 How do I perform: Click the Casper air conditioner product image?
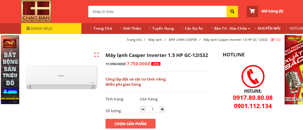click(x=62, y=77)
